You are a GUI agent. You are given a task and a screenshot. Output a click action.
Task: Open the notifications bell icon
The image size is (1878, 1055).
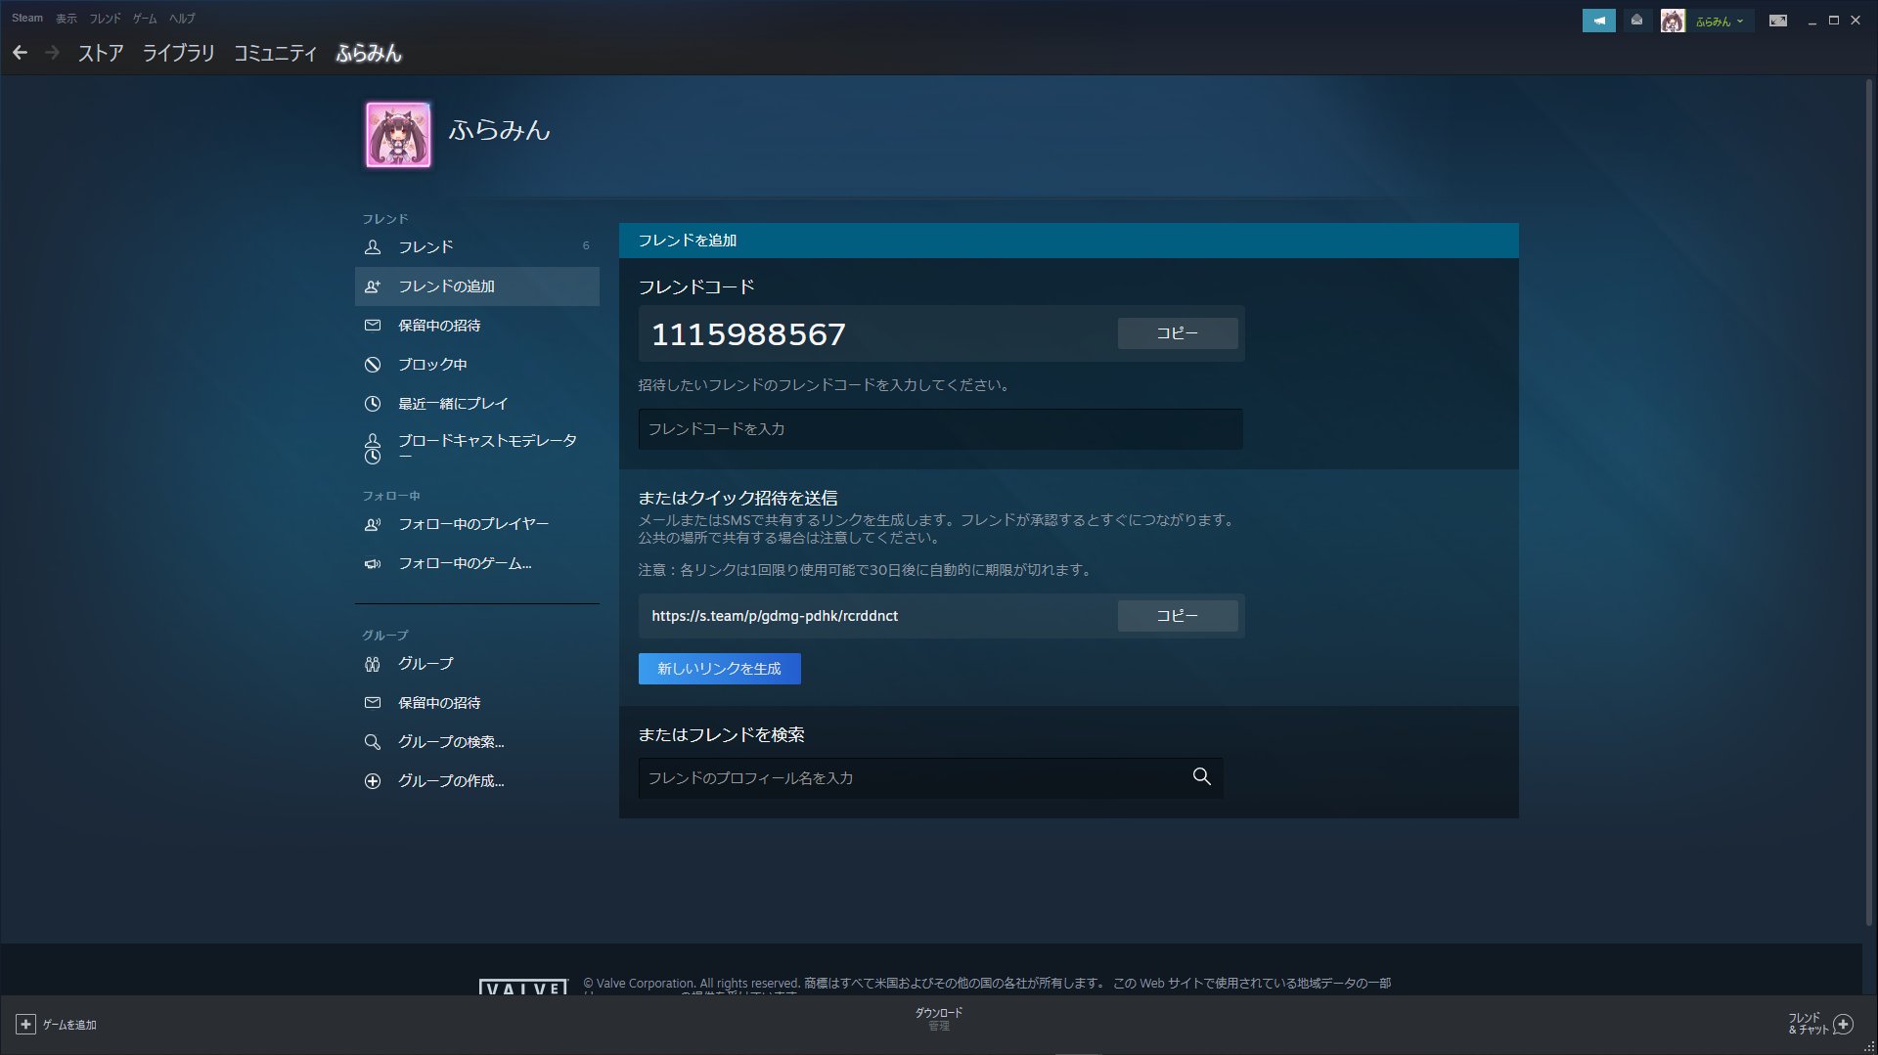1636,21
